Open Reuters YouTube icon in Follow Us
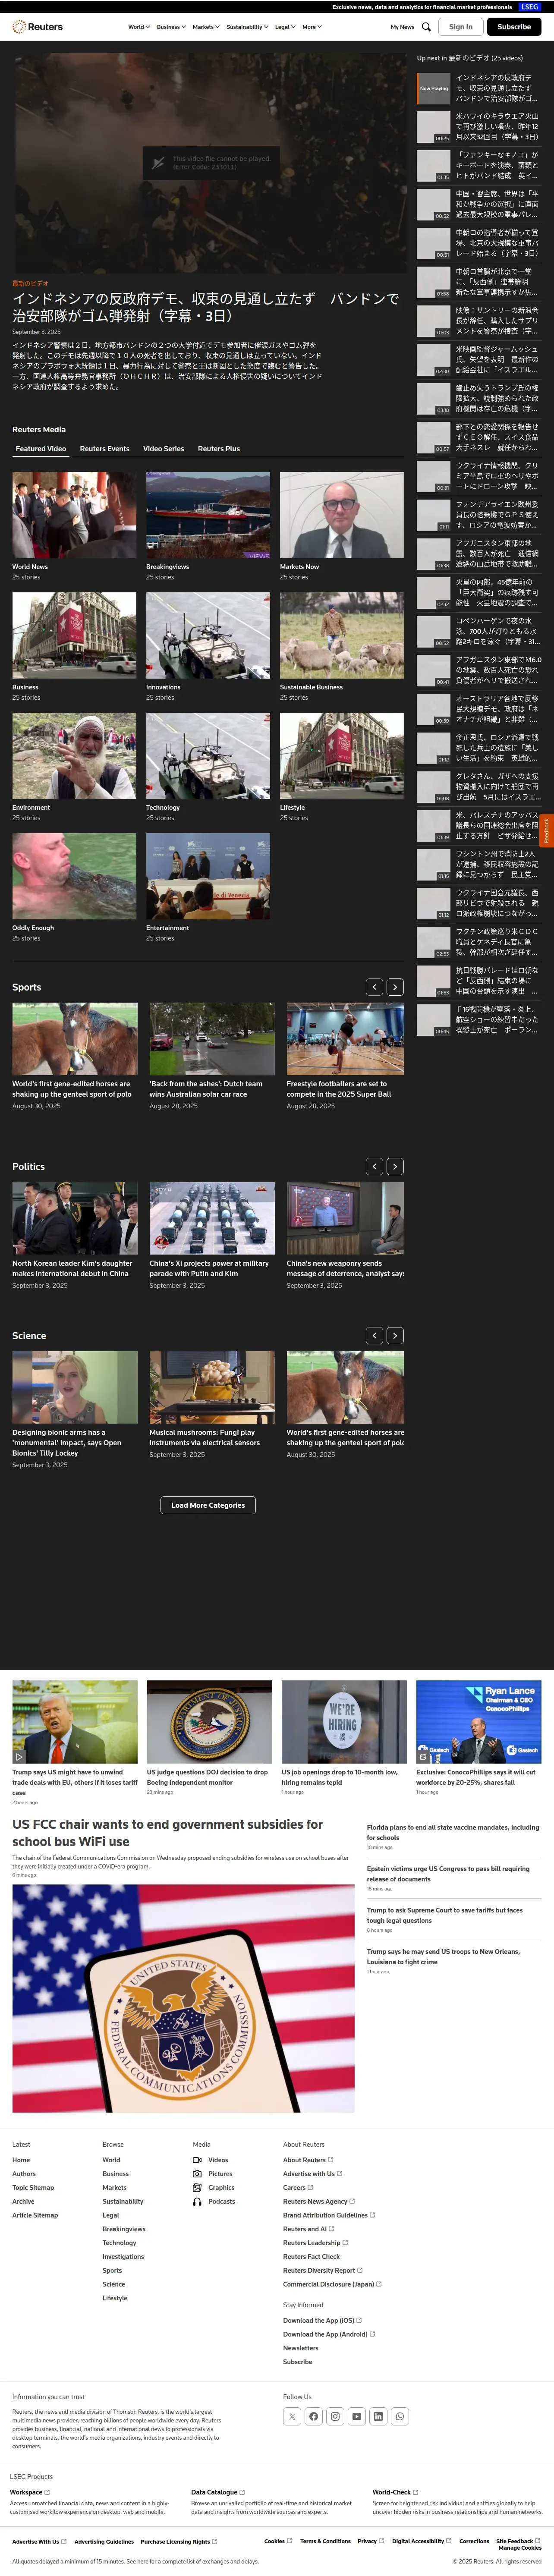 357,2416
